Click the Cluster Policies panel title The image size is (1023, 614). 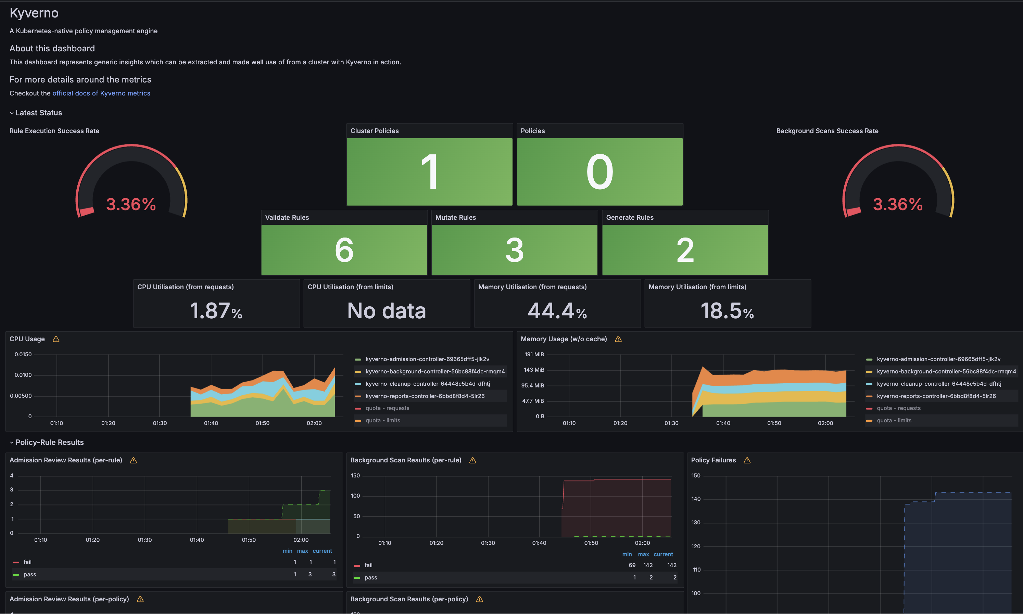pos(375,131)
